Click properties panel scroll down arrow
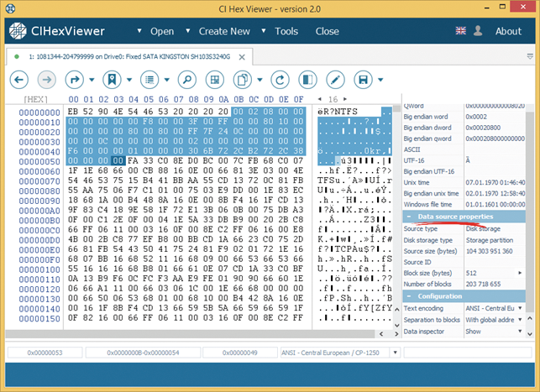540x392 pixels. point(530,333)
